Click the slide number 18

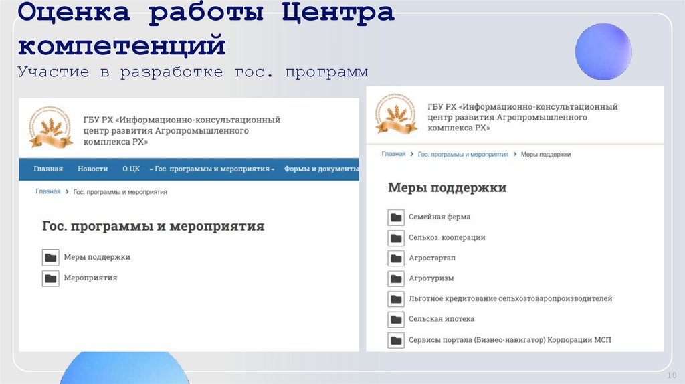[x=672, y=375]
